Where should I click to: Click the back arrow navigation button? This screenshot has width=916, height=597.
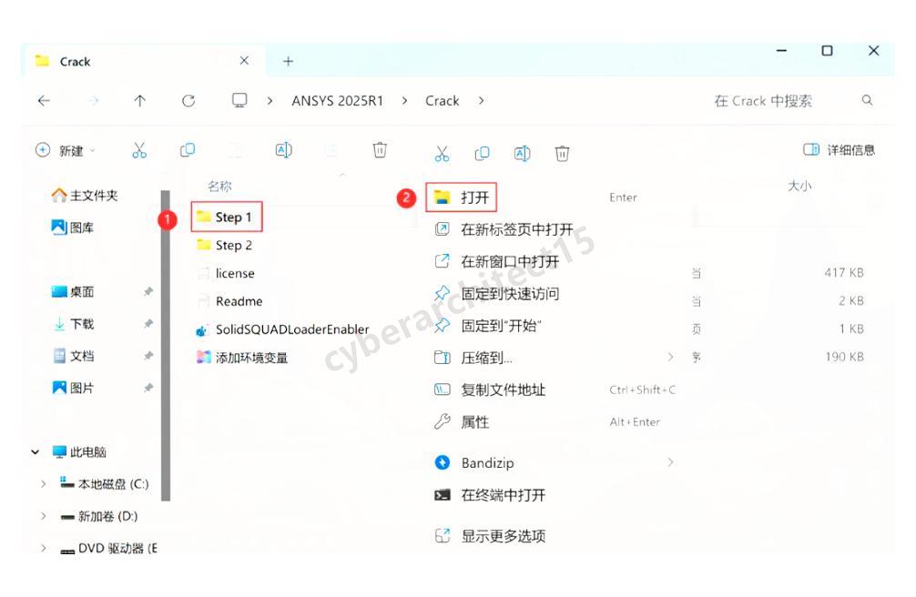[44, 101]
